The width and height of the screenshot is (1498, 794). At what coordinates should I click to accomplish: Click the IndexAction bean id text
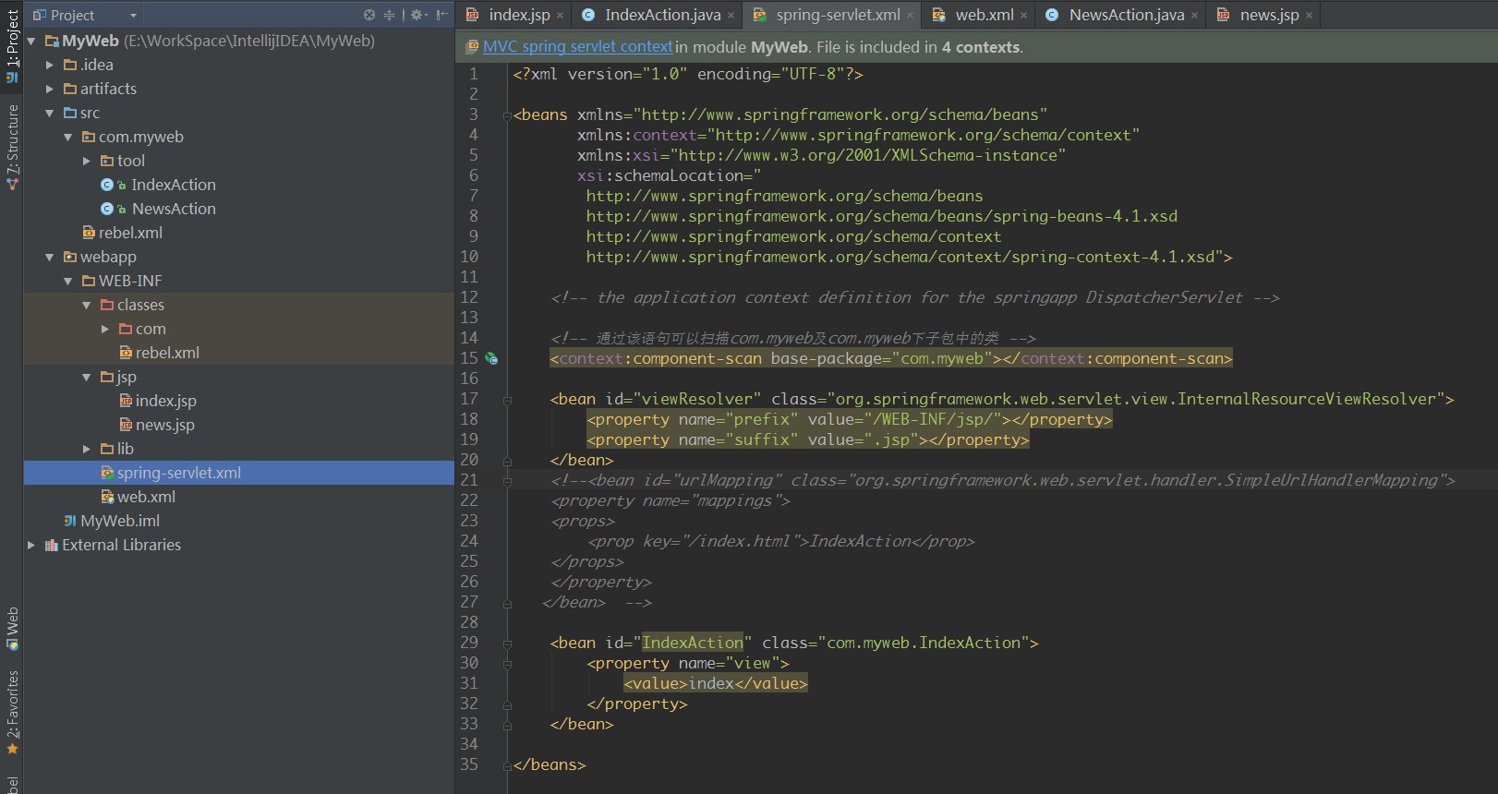coord(693,643)
